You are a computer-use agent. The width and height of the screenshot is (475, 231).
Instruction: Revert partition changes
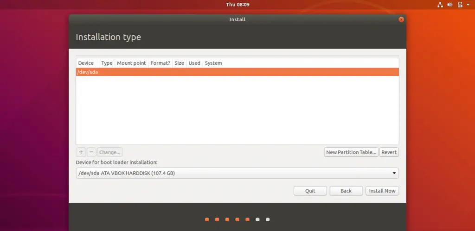point(389,152)
